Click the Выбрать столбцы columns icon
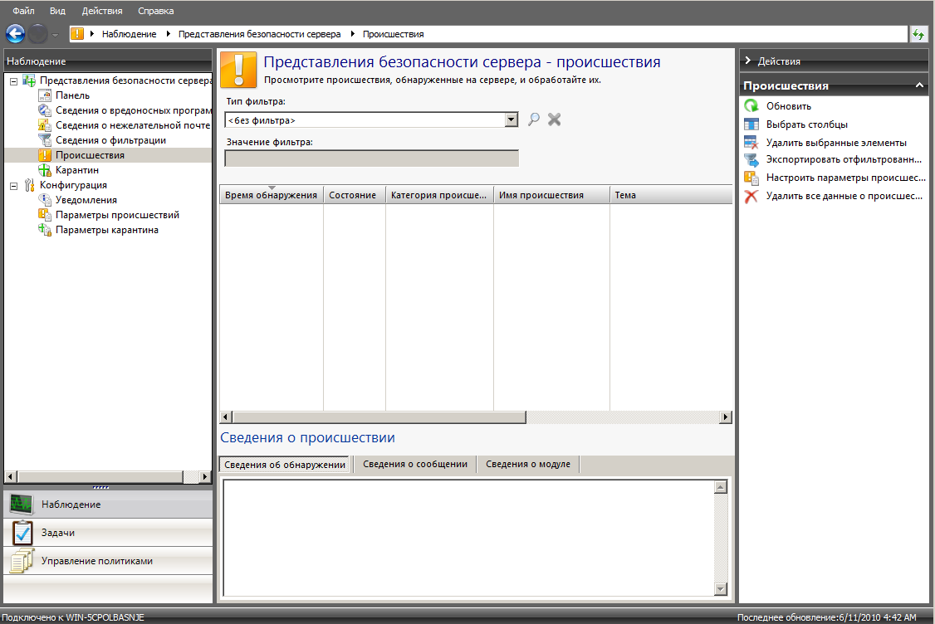The width and height of the screenshot is (935, 624). click(x=751, y=124)
